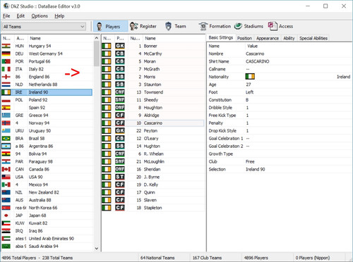Click the GK position icon for Peyton
The image size is (353, 262).
click(120, 130)
